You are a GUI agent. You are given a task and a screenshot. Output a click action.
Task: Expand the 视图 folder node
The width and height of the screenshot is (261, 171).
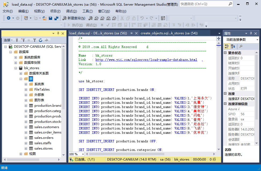coord(21,154)
